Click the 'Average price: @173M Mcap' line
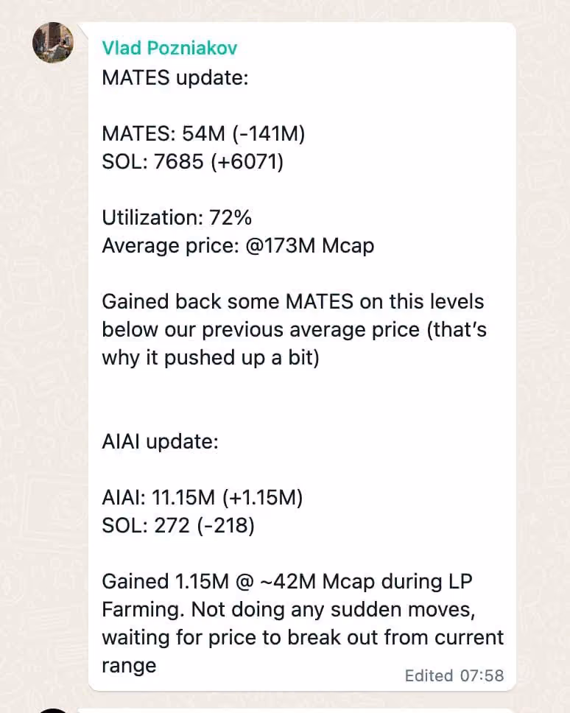The width and height of the screenshot is (570, 713). click(238, 245)
